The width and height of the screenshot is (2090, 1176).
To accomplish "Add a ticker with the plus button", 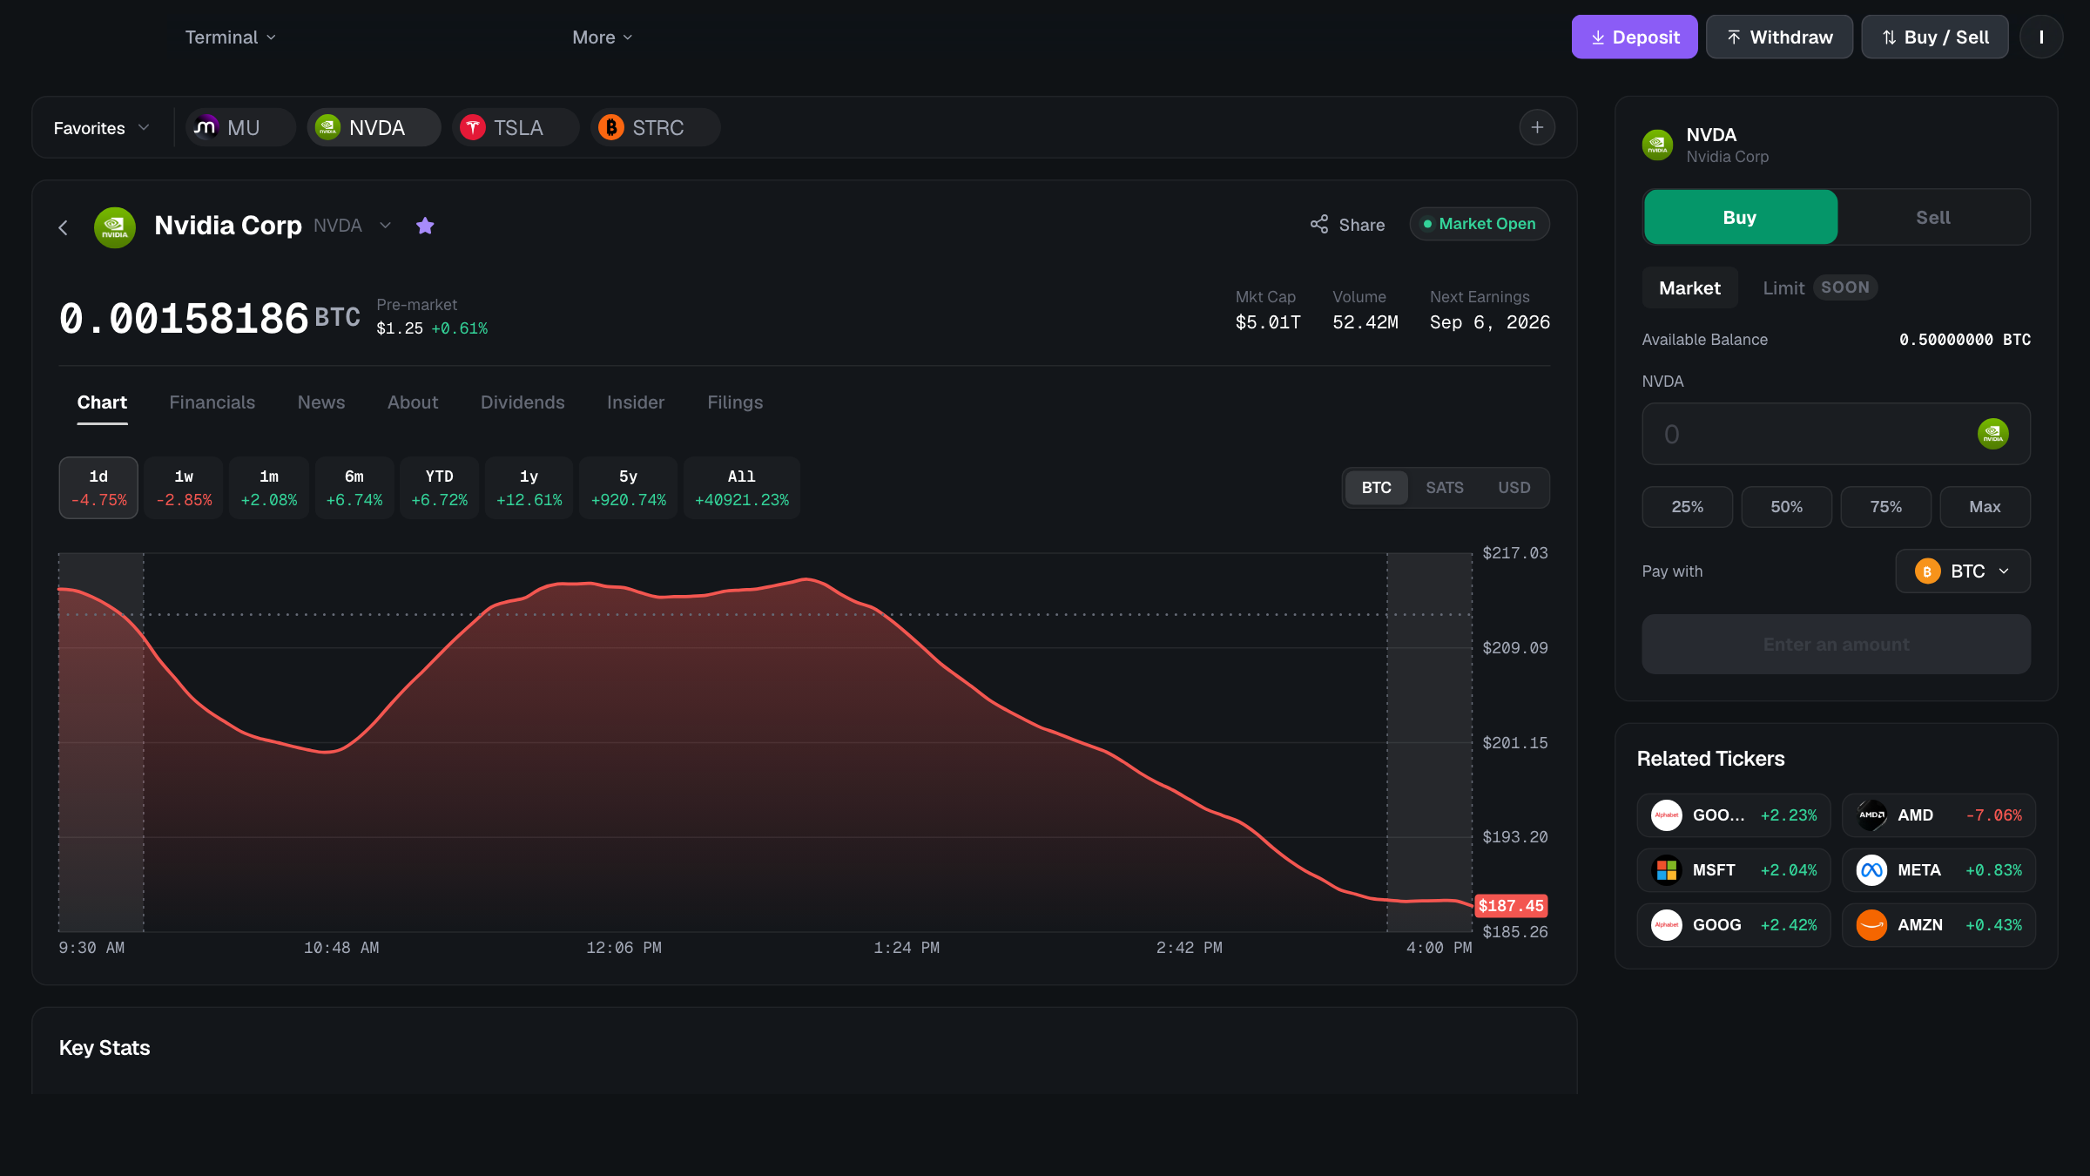I will tap(1537, 128).
